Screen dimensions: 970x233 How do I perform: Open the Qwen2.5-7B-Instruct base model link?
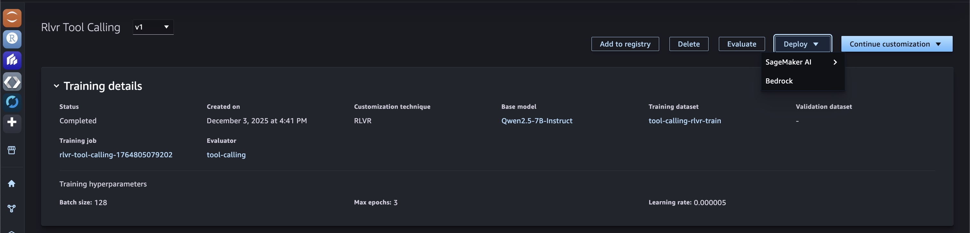pyautogui.click(x=537, y=121)
